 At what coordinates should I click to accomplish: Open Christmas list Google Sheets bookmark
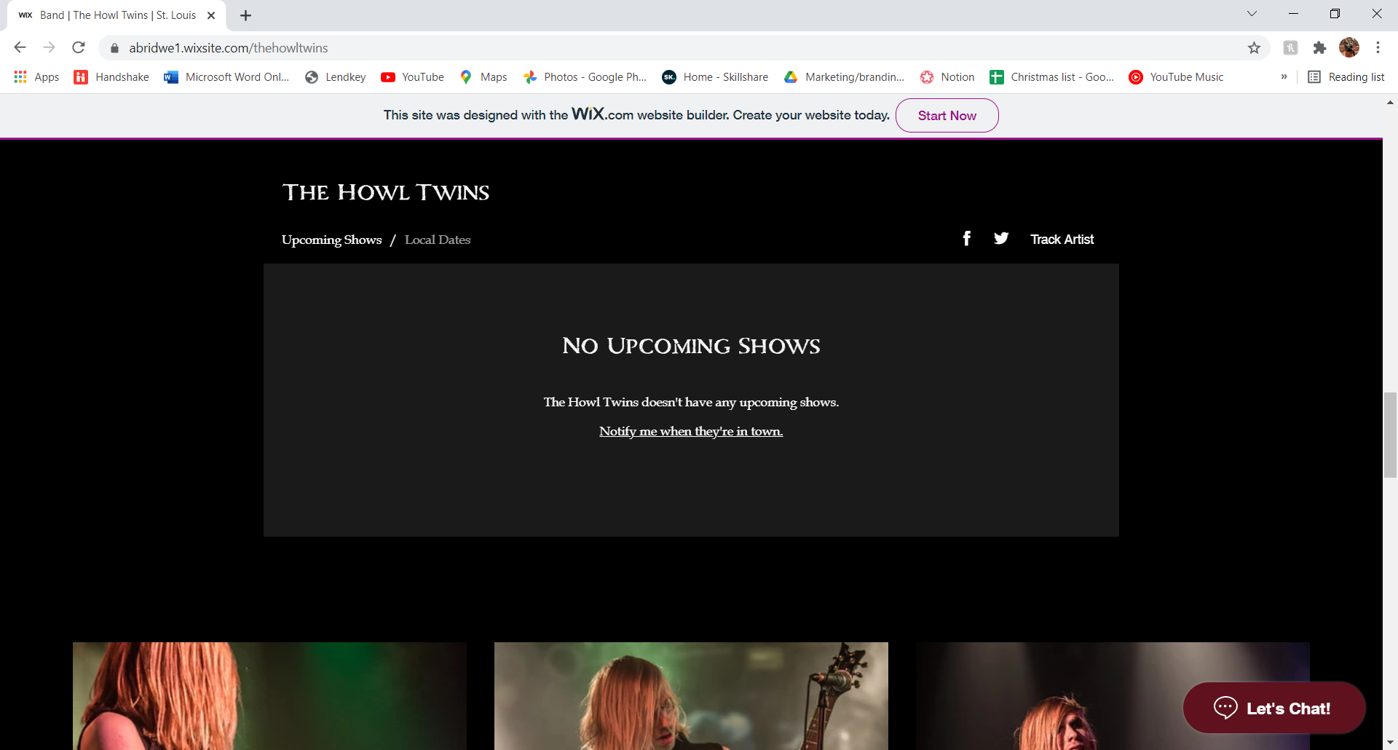(1052, 77)
